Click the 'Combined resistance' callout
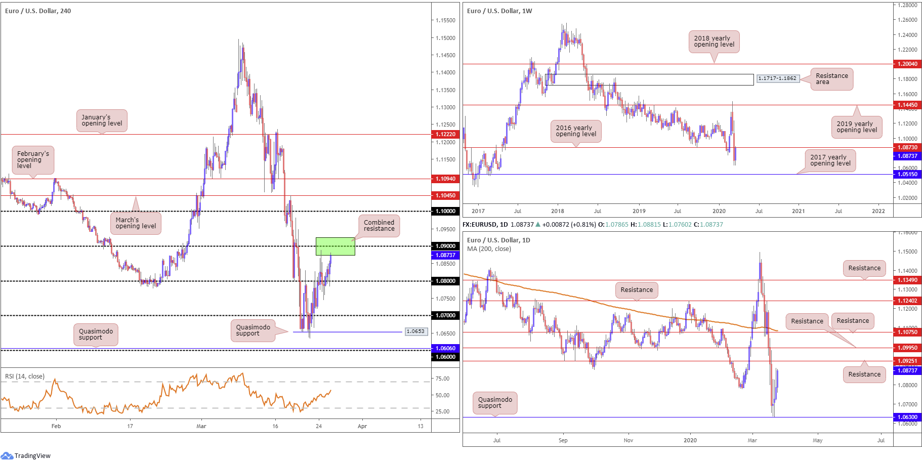The width and height of the screenshot is (922, 461). coord(379,226)
